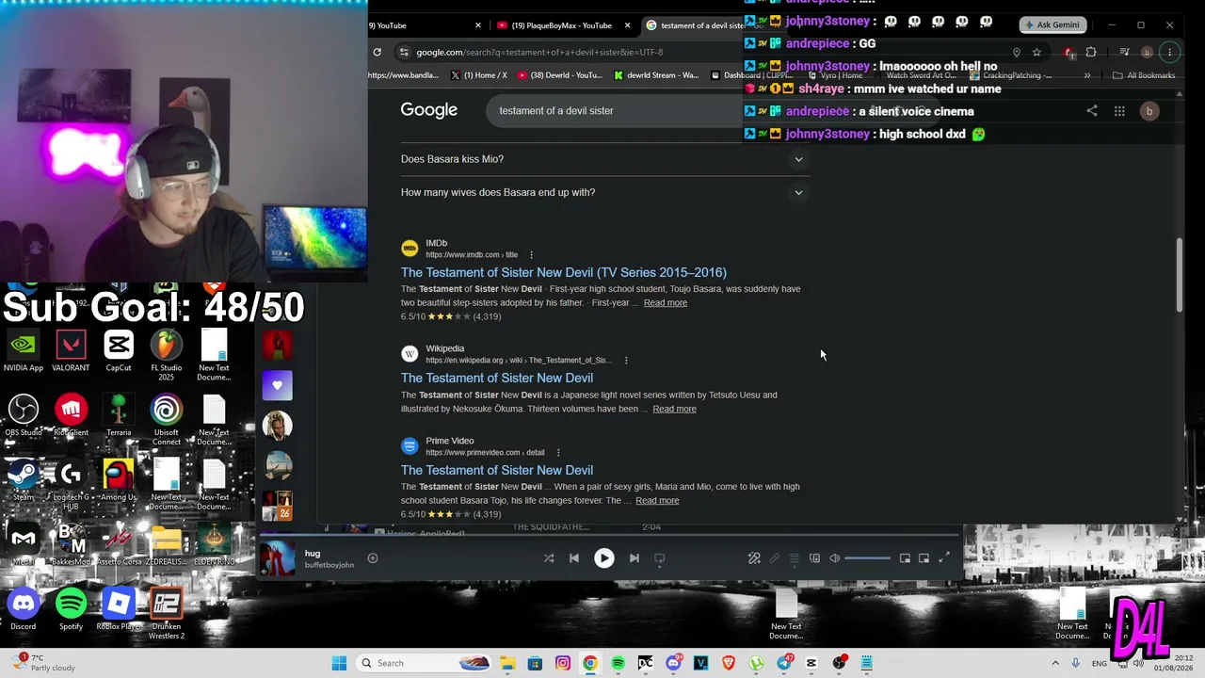This screenshot has height=678, width=1205.
Task: Open the Chrome extensions puzzle menu
Action: (1091, 52)
